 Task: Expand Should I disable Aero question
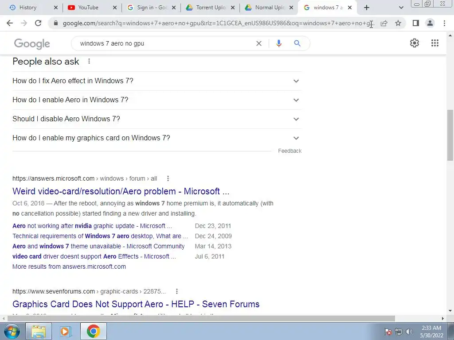pos(157,119)
